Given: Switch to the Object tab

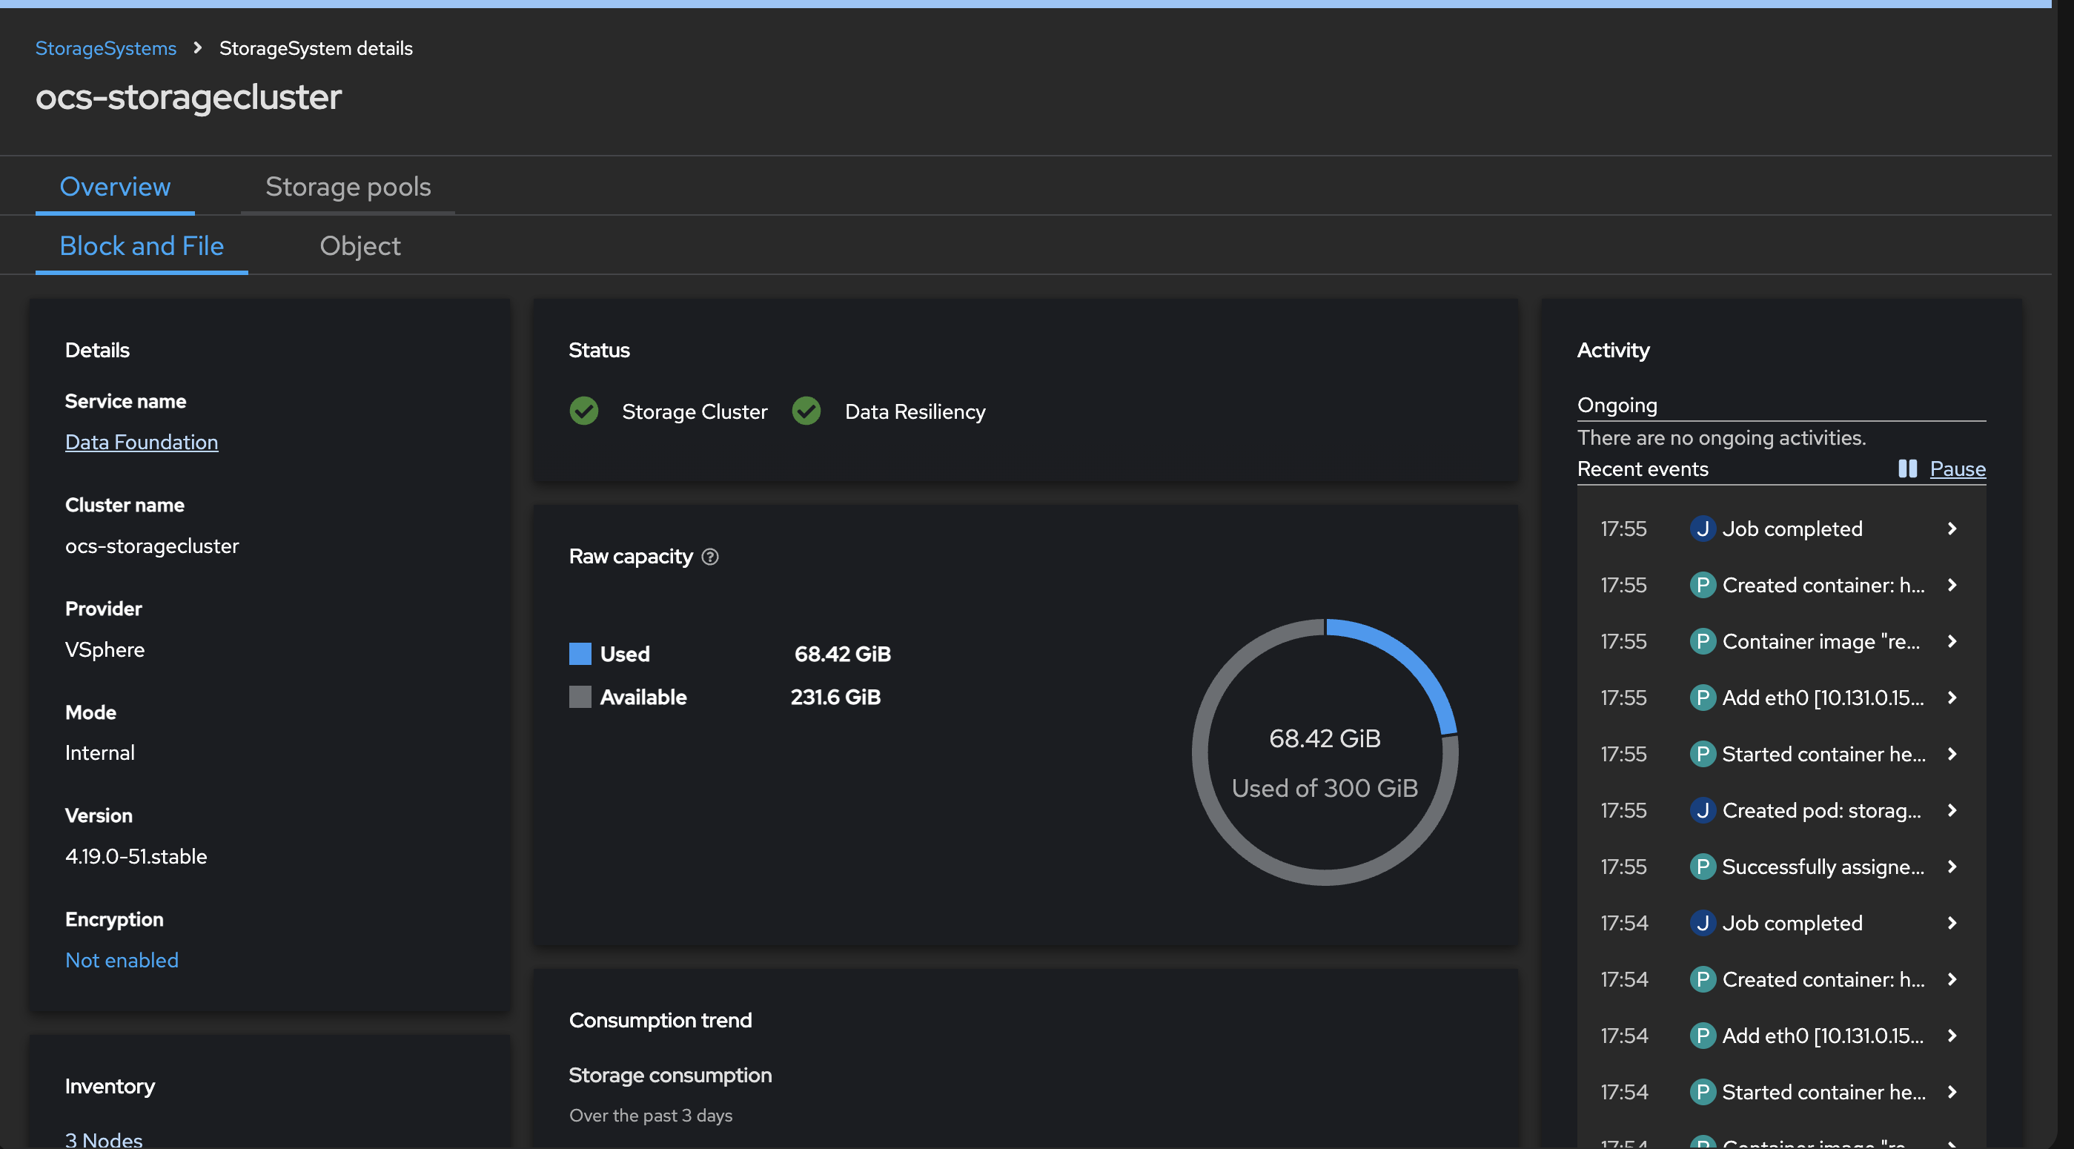Looking at the screenshot, I should click(360, 245).
